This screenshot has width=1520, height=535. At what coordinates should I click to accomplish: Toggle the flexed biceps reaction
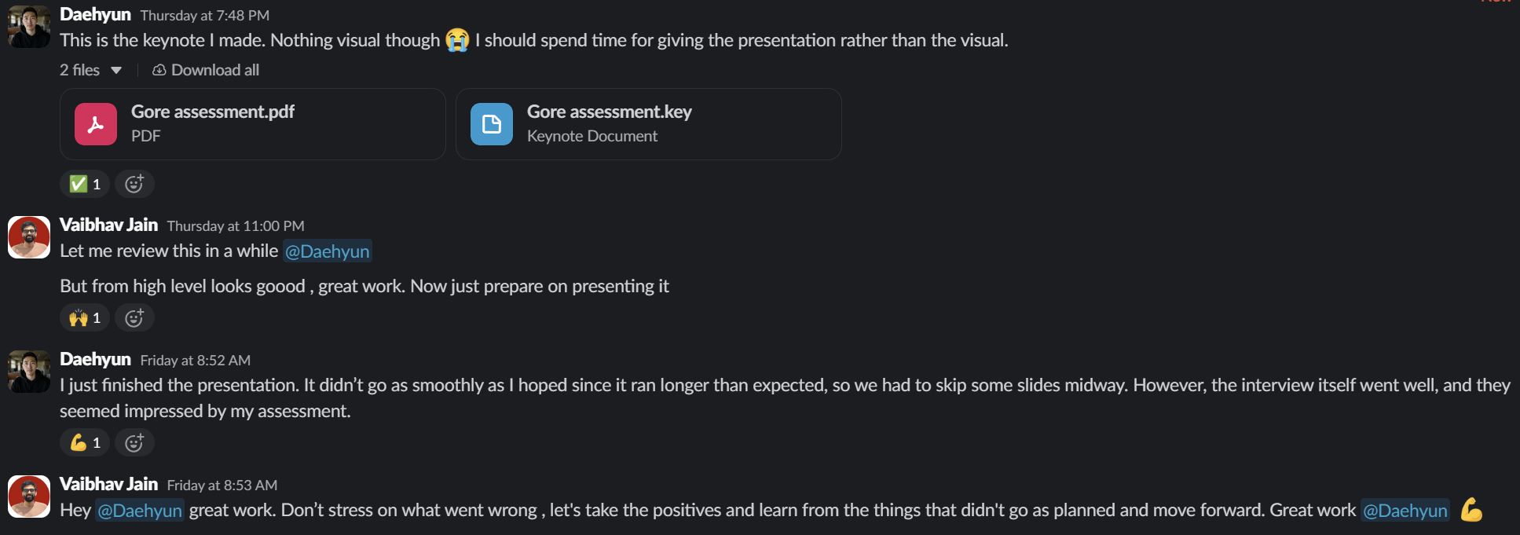85,442
